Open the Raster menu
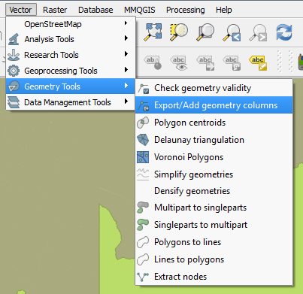 pos(55,10)
